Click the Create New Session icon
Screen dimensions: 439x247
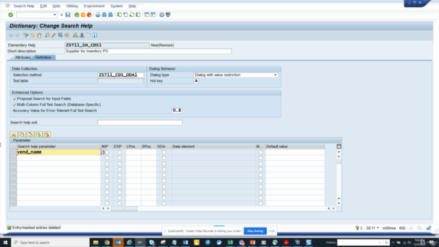[147, 15]
